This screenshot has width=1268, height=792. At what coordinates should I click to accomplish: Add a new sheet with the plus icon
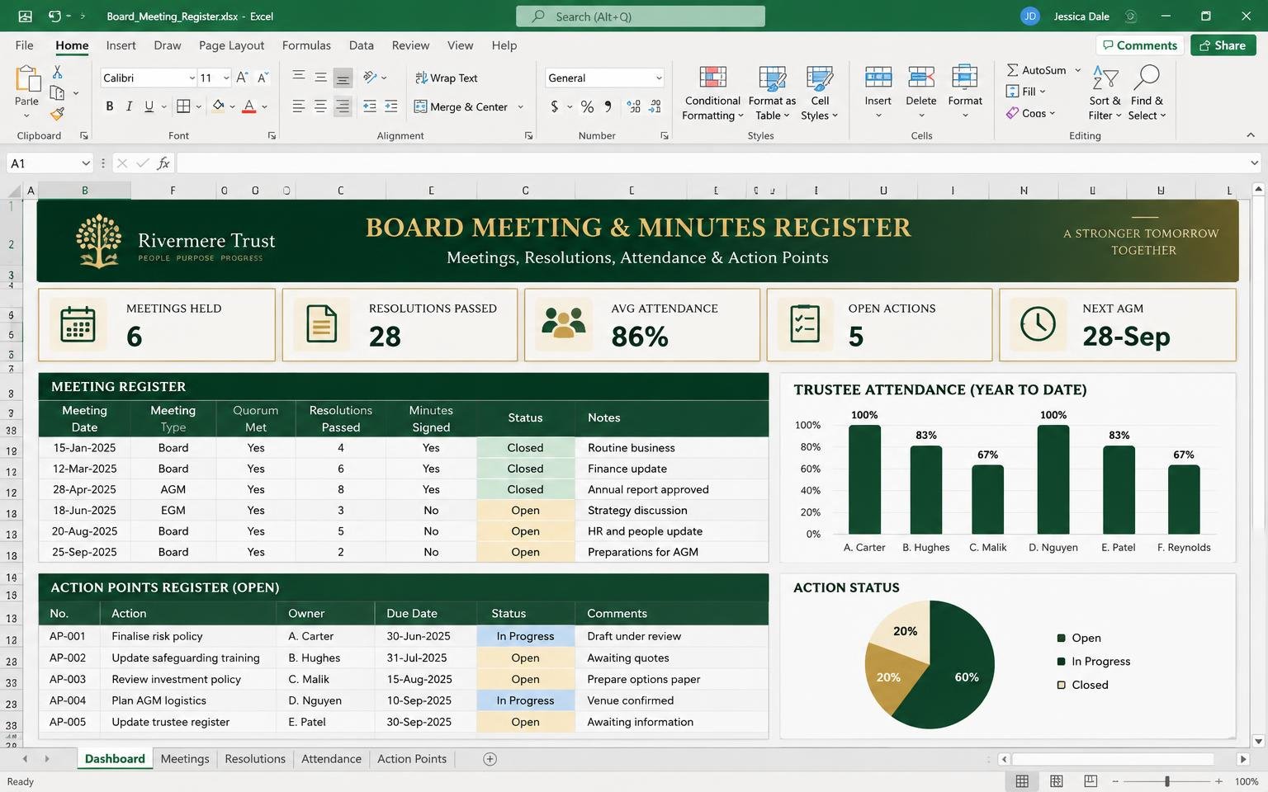(490, 759)
